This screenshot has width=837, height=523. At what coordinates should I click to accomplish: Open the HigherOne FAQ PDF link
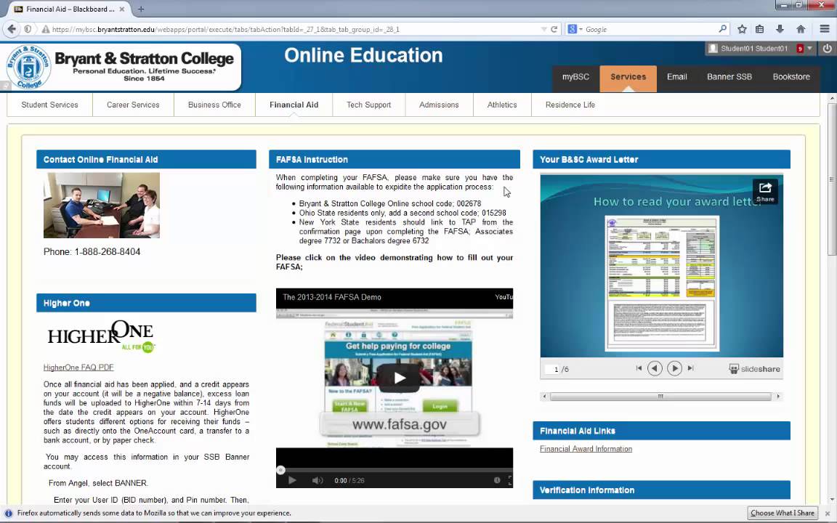coord(78,367)
